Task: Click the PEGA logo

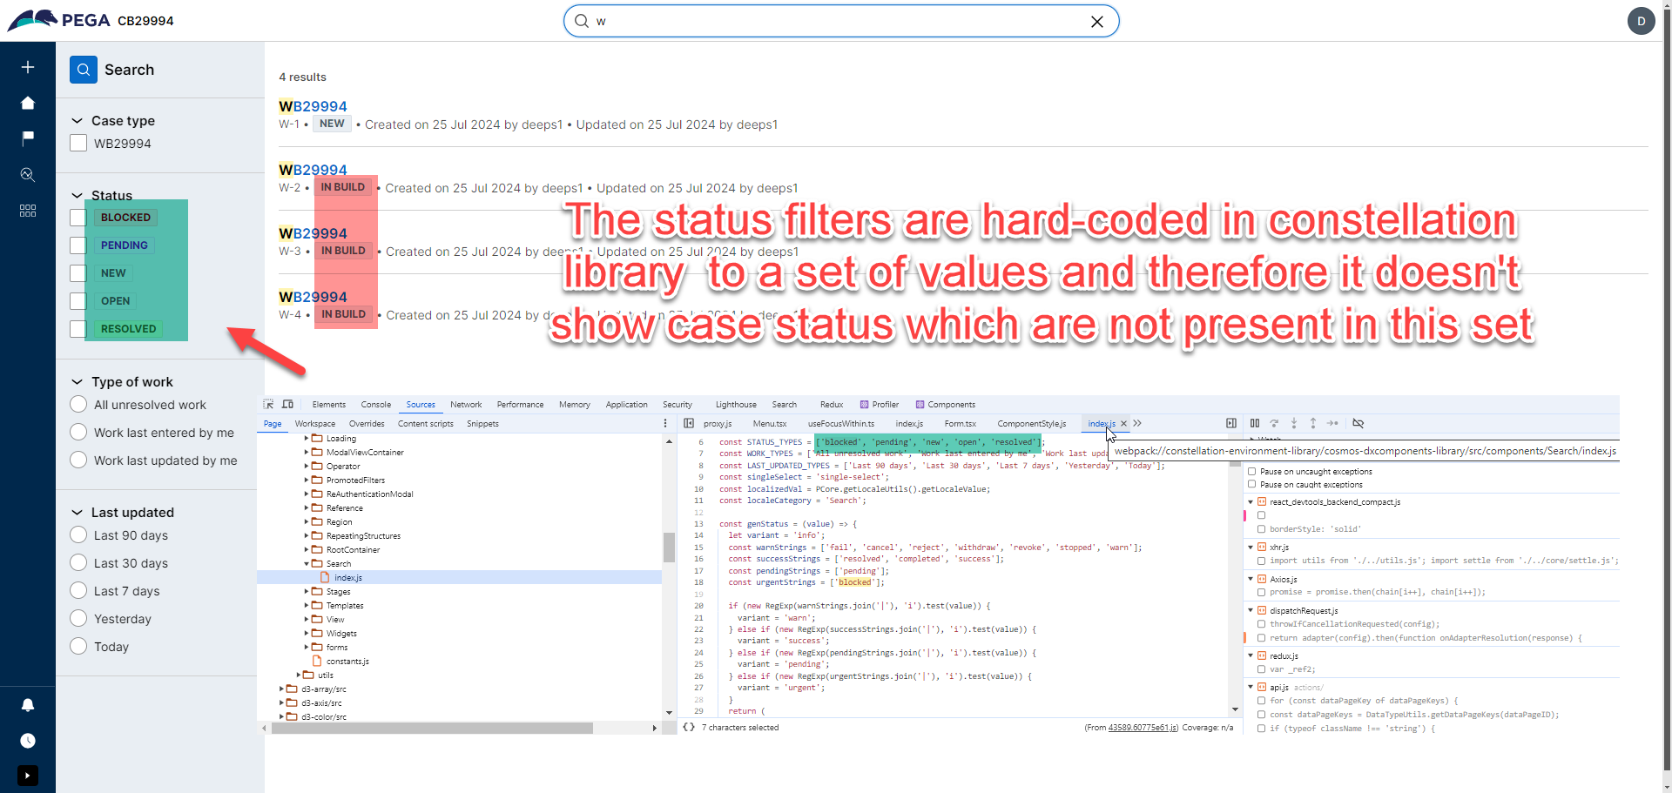Action: tap(59, 20)
